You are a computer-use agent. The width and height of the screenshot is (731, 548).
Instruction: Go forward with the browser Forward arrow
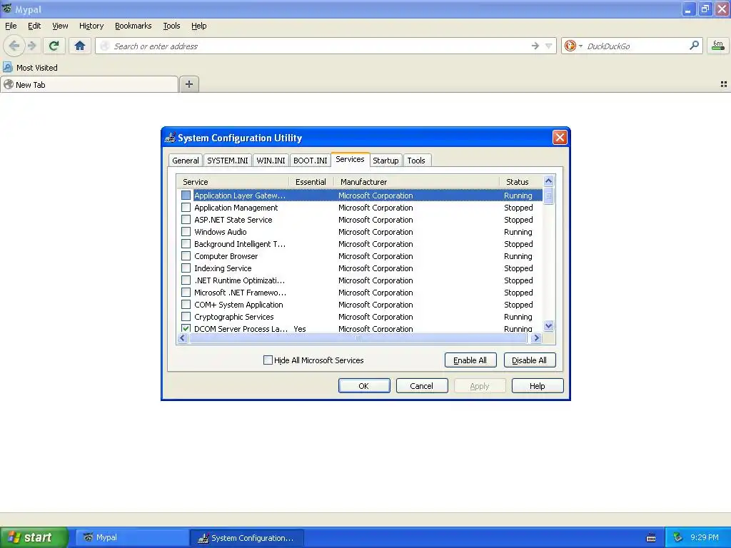(x=31, y=46)
